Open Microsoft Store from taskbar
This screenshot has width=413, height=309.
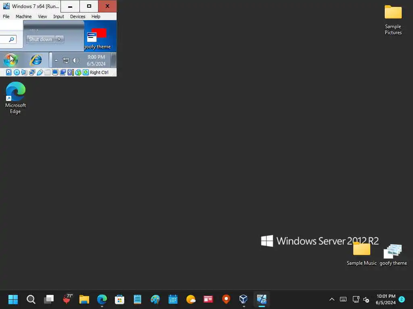119,299
